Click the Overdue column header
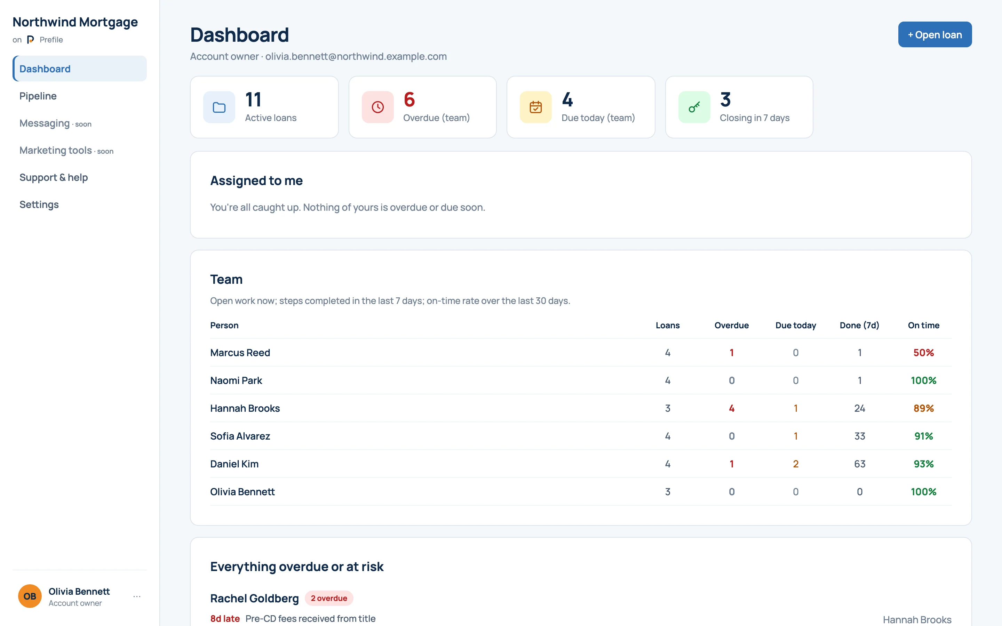The image size is (1002, 626). click(732, 326)
